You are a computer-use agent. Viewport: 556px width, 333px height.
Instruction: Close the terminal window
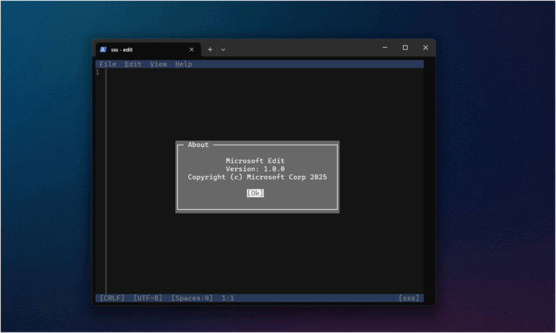click(x=426, y=48)
